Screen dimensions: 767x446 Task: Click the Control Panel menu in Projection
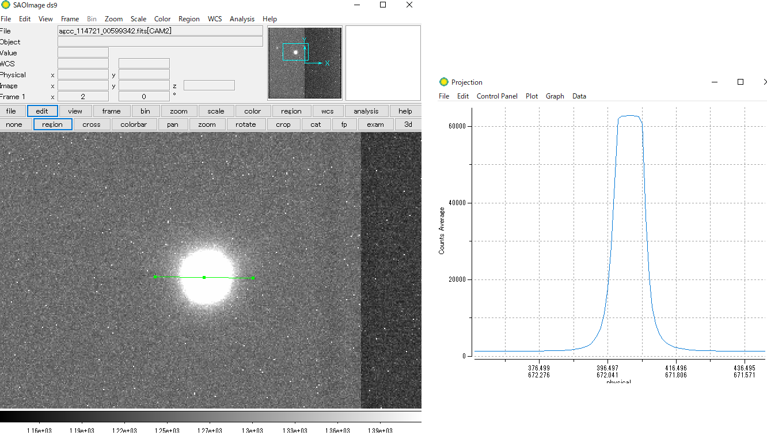coord(497,96)
